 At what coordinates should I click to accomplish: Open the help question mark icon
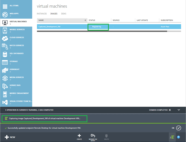click(179, 137)
